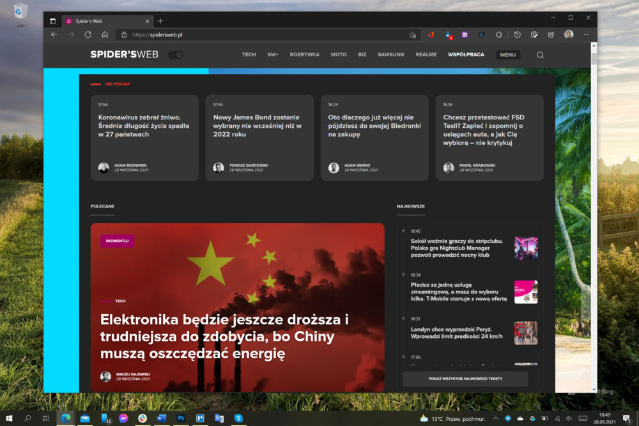Viewport: 639px width, 426px height.
Task: Click POKAŻ WSZYSTKIE NAJNOWSZE TEKSTY button
Action: (465, 378)
